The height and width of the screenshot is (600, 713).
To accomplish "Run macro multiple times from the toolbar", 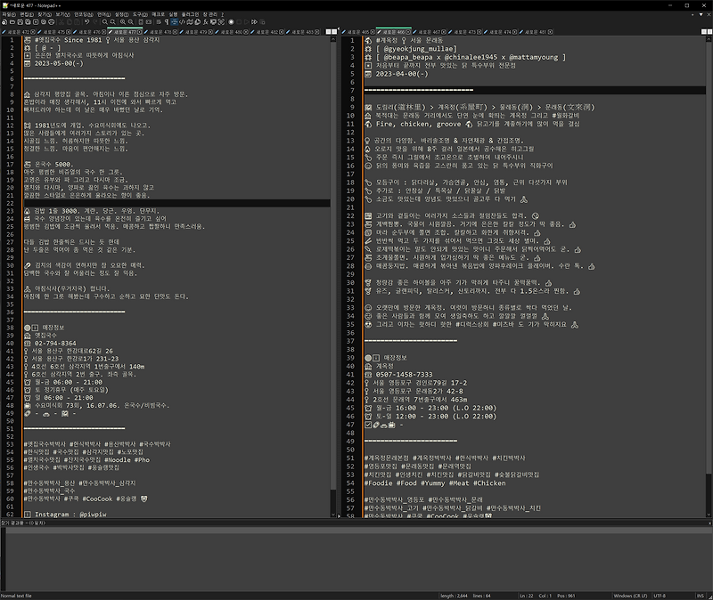I will 254,21.
